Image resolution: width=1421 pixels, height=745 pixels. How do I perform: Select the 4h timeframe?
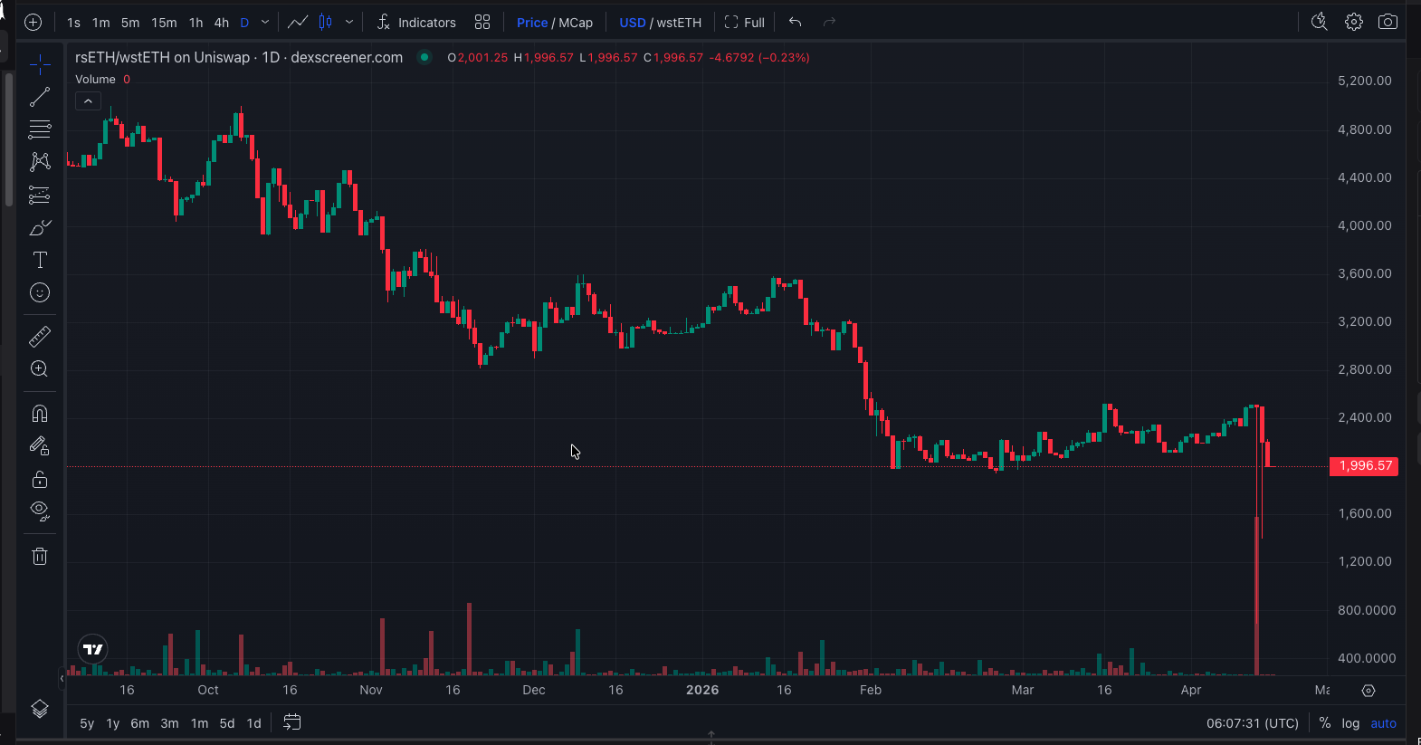(222, 22)
